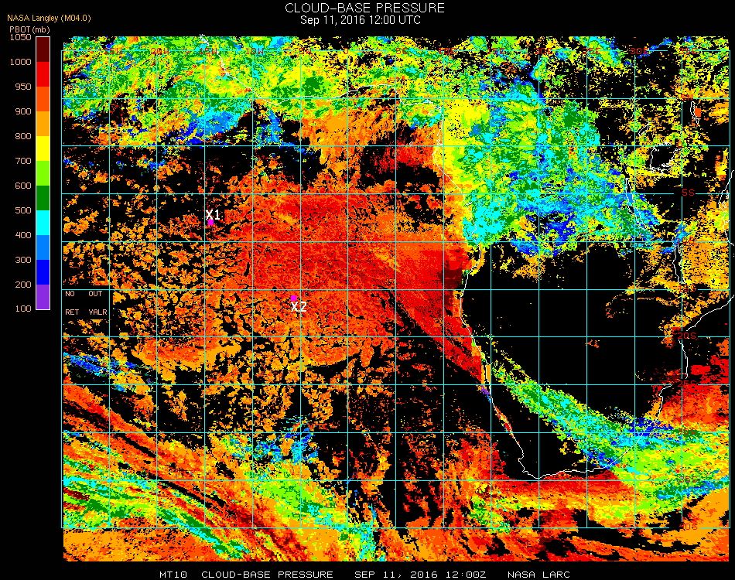Click the 'PBOT (mb)' legend heading
The width and height of the screenshot is (735, 580).
point(29,29)
